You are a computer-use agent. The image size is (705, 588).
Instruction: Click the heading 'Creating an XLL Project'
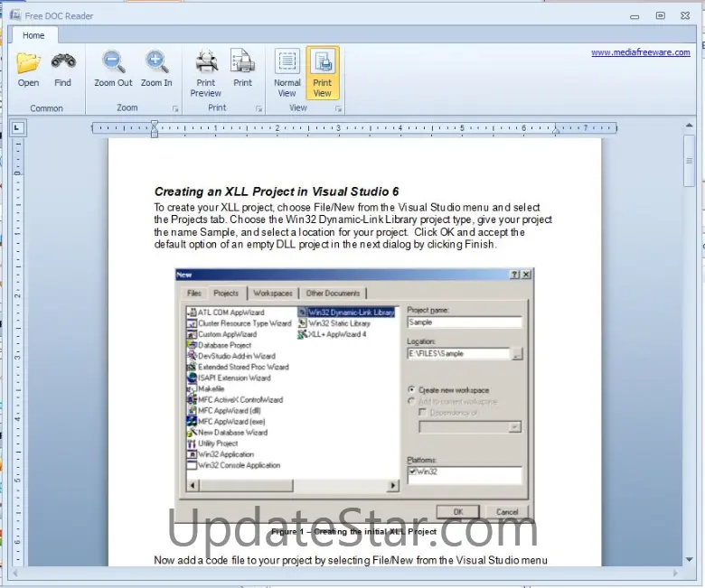click(x=276, y=191)
